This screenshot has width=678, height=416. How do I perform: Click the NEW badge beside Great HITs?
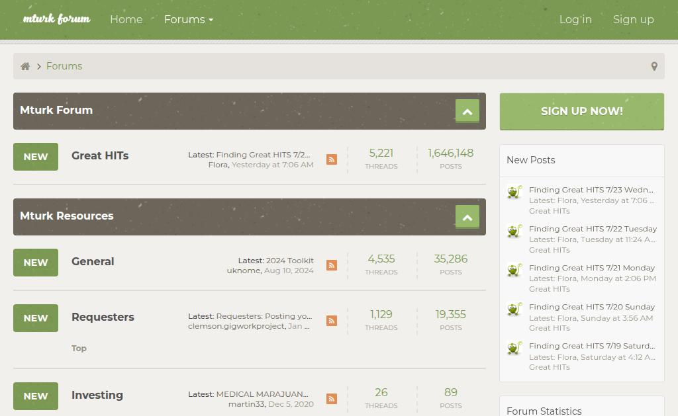pos(36,157)
